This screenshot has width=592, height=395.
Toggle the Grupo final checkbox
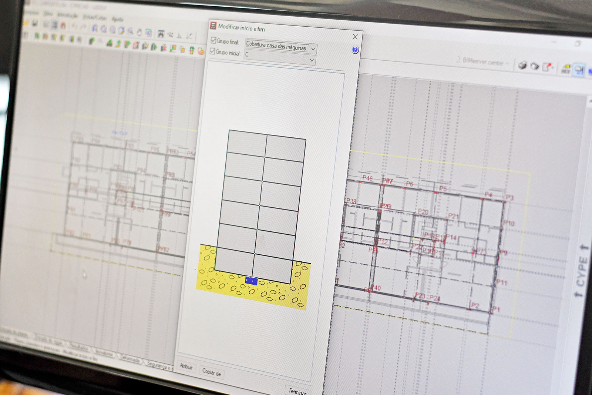(x=213, y=40)
